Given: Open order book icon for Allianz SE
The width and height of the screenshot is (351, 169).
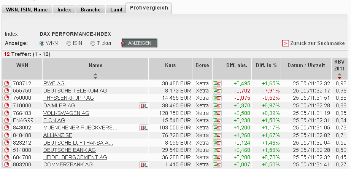Looking at the screenshot, I should tap(217, 135).
